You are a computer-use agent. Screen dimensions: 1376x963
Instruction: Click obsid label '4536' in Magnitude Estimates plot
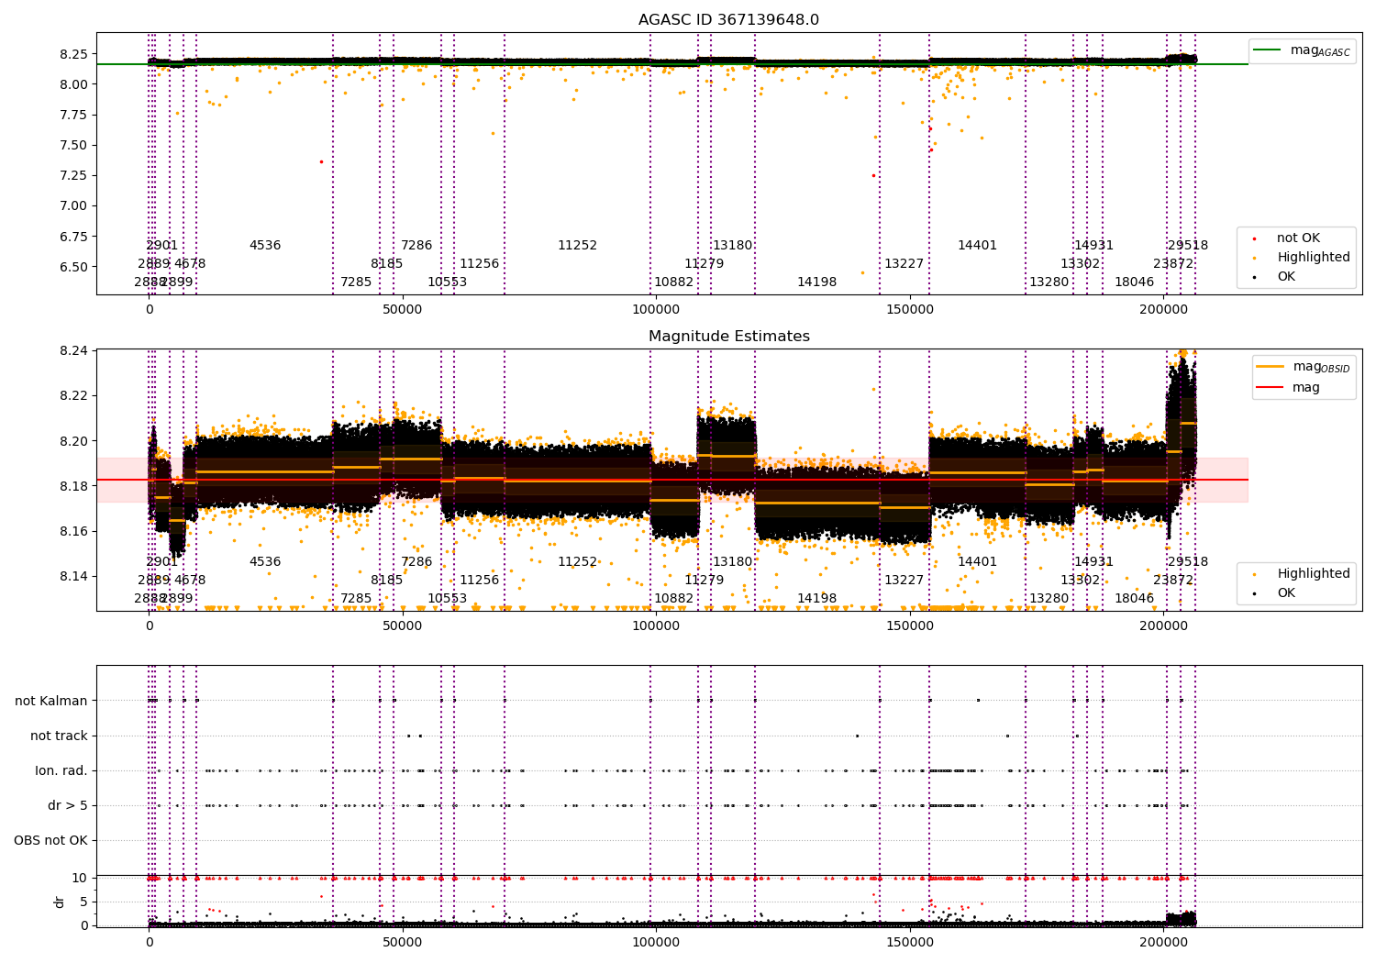point(265,562)
